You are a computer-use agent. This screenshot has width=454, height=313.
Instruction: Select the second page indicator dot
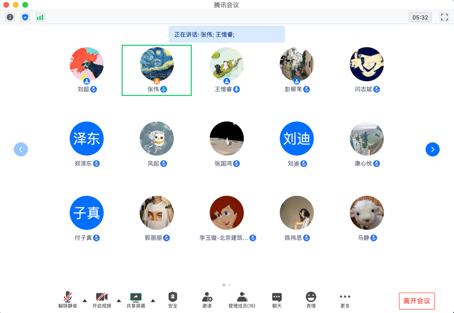pos(230,285)
